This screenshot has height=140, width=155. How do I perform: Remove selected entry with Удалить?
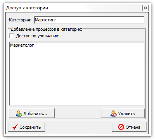(x=123, y=114)
